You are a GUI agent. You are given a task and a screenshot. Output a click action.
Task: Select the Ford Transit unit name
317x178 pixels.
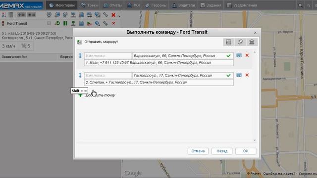coord(17,23)
